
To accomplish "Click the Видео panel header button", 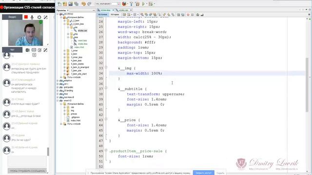I will (x=12, y=17).
